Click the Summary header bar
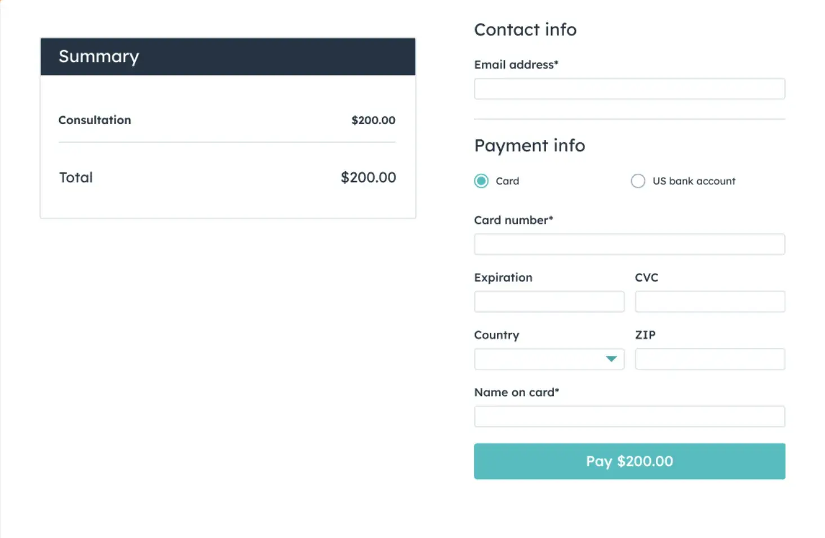This screenshot has width=825, height=538. (x=228, y=57)
